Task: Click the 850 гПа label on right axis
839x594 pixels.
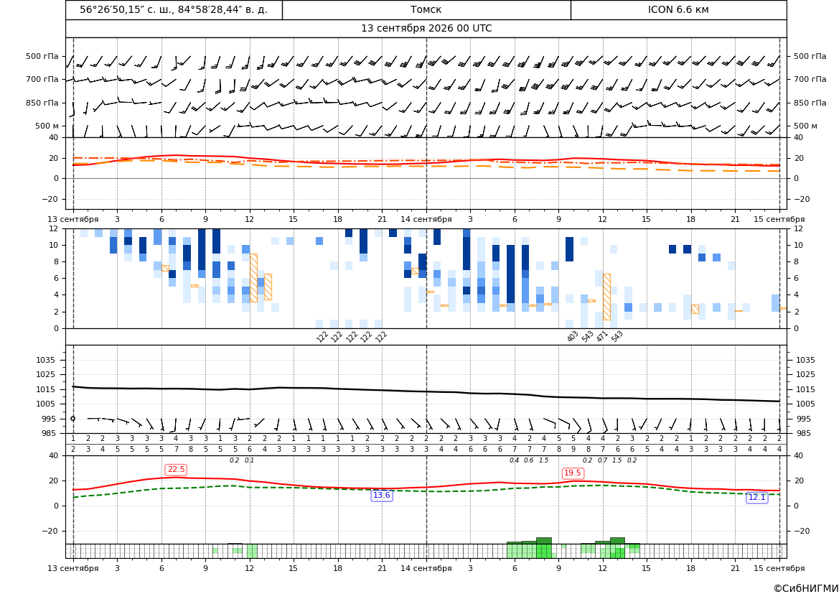Action: pos(810,103)
